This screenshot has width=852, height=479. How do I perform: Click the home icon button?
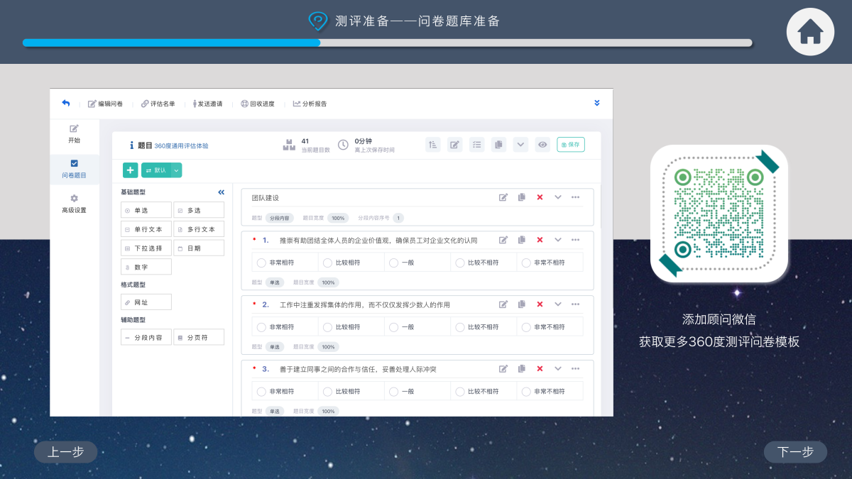810,31
